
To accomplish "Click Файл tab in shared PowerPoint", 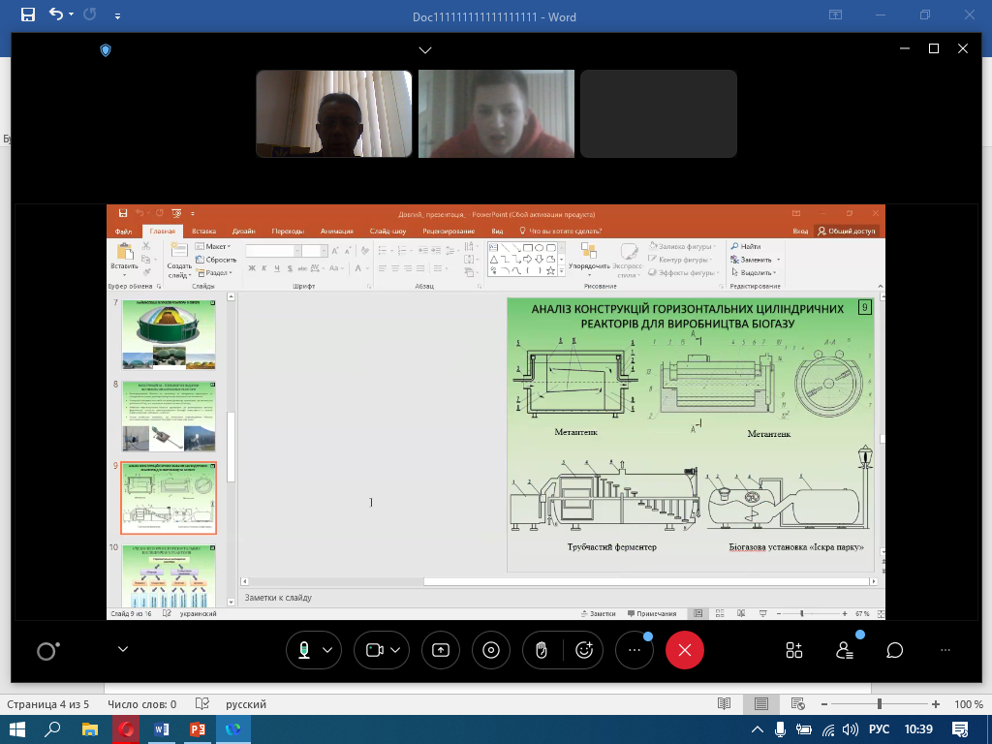I will pos(123,232).
